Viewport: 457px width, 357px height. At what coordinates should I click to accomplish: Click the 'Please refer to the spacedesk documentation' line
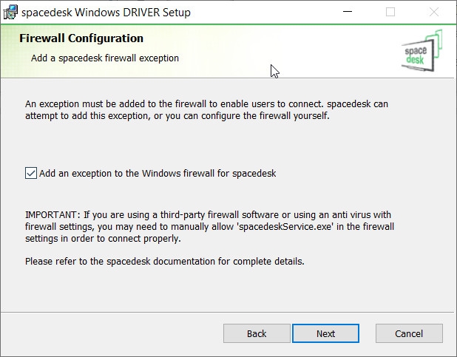(x=165, y=262)
